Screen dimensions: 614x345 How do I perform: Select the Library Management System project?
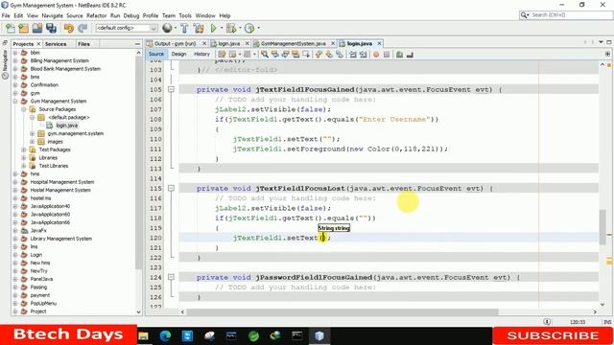(x=61, y=239)
